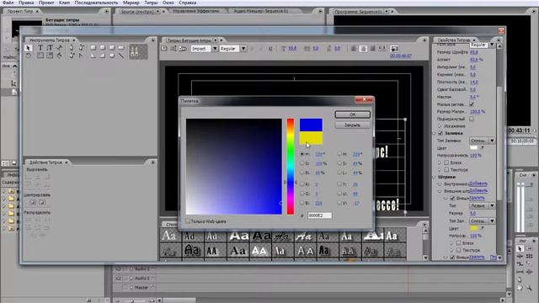Viewport: 539px width, 303px height.
Task: Select the Y radio button in color picker
Action: 339,184
